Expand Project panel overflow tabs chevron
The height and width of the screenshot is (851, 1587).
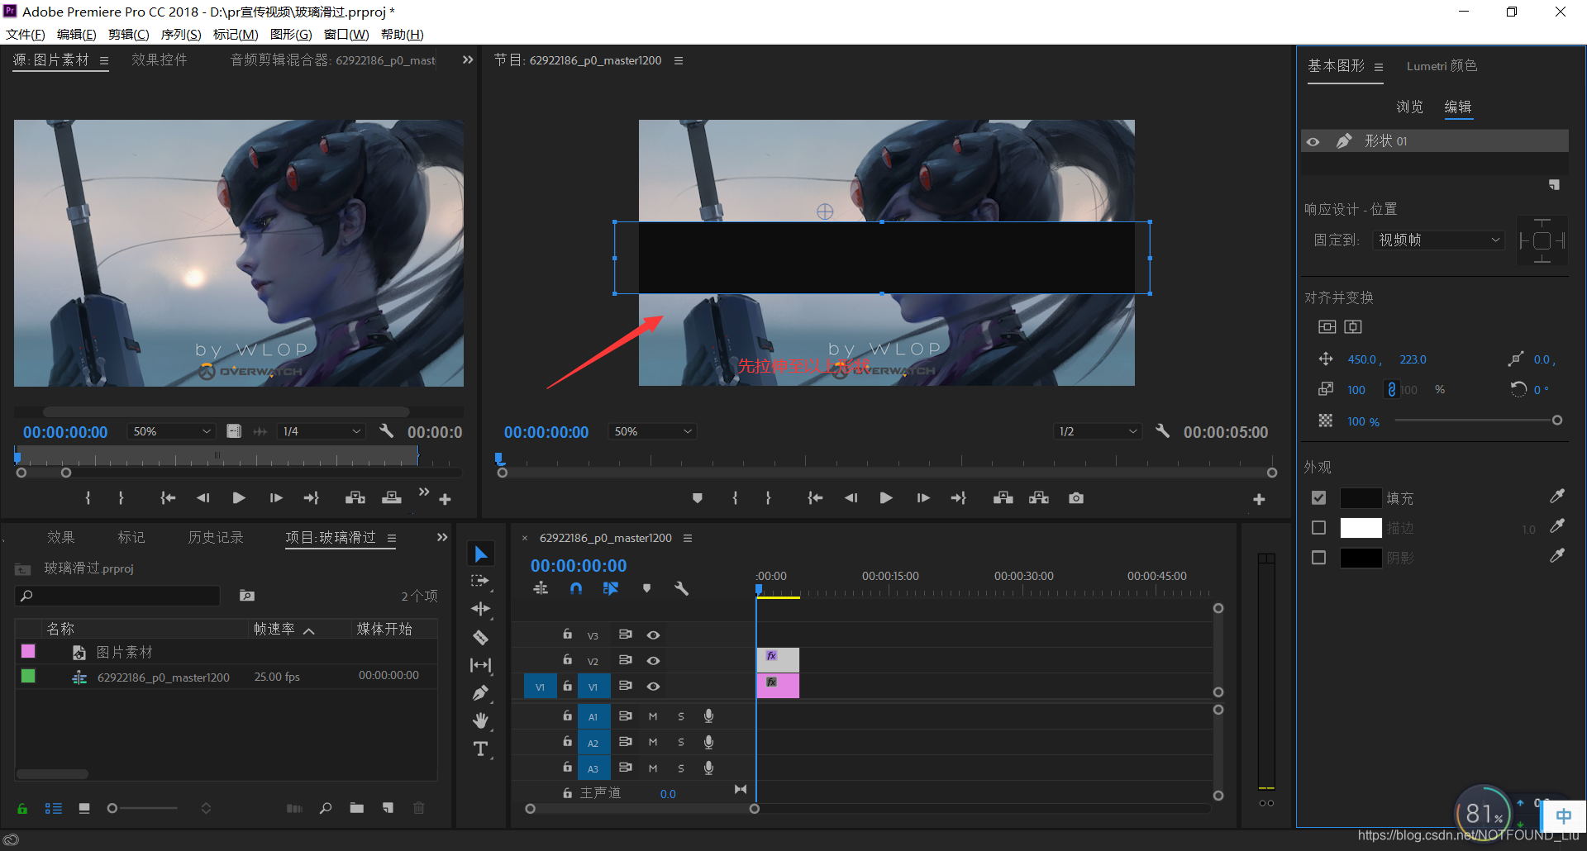[x=442, y=537]
